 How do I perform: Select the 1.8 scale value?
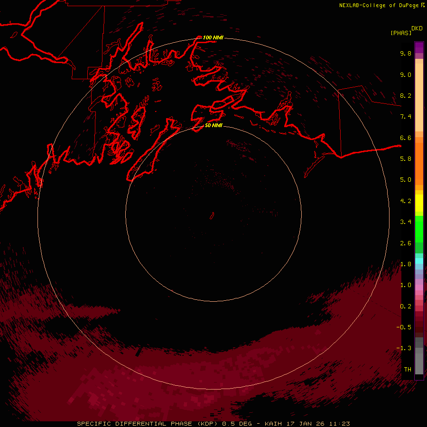pos(406,264)
